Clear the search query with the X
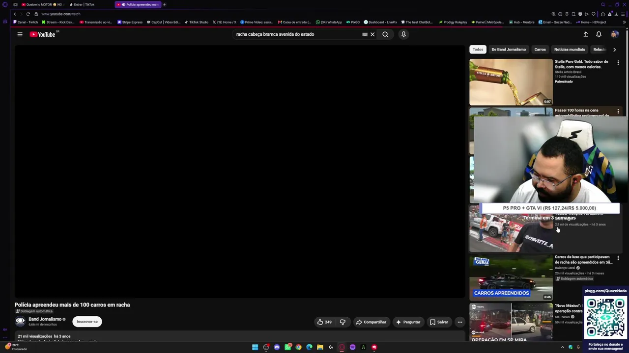This screenshot has height=353, width=629. (x=372, y=34)
